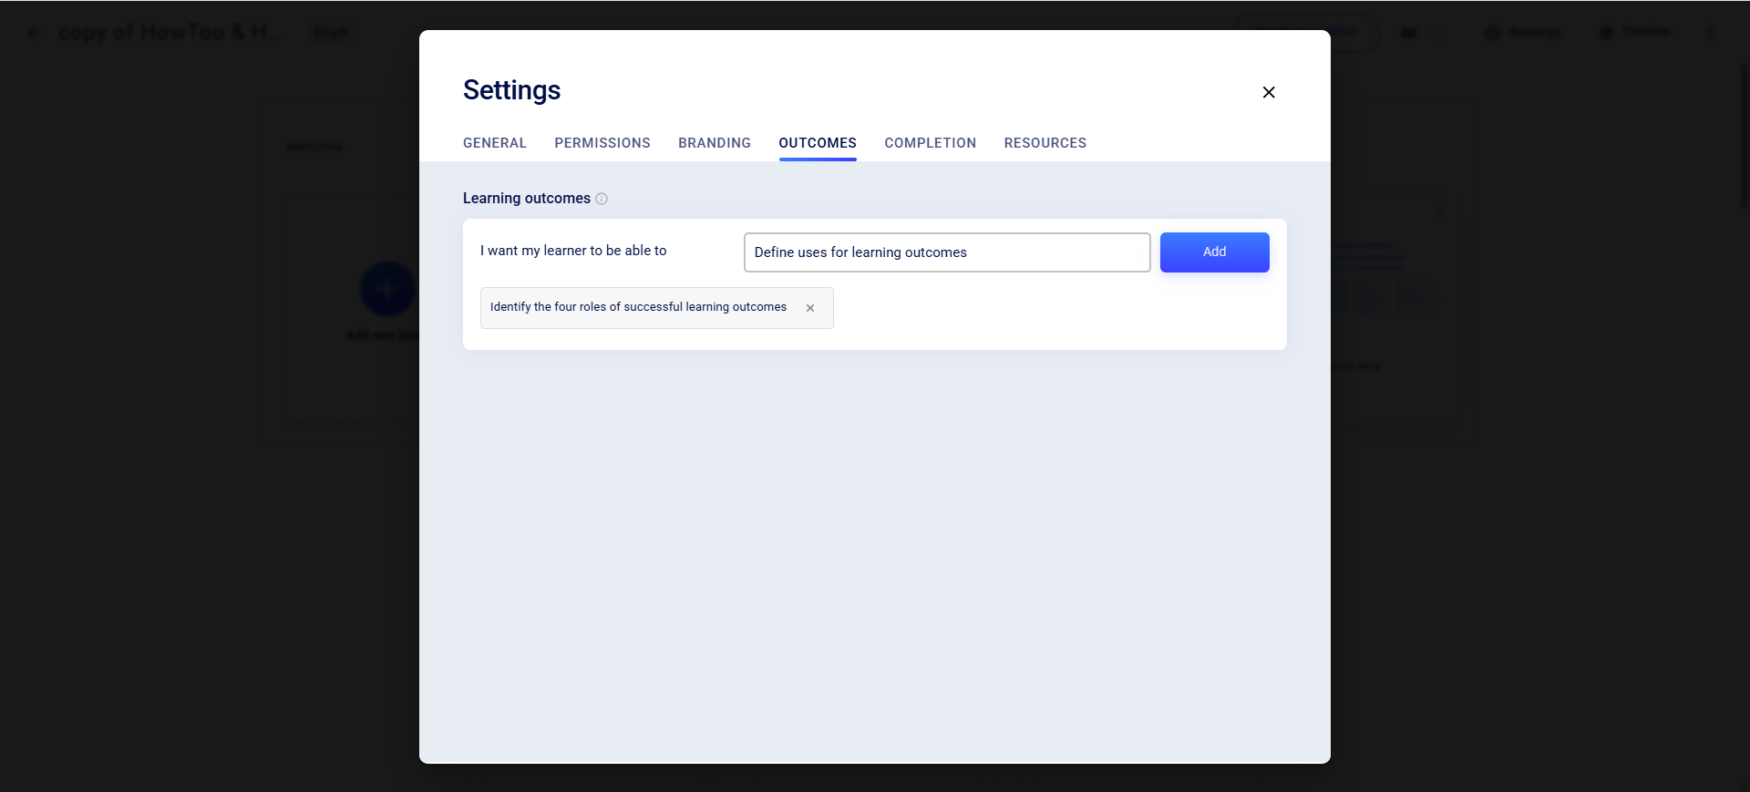Viewport: 1750px width, 792px height.
Task: Click the dimmed back arrow beside course title
Action: click(x=34, y=33)
